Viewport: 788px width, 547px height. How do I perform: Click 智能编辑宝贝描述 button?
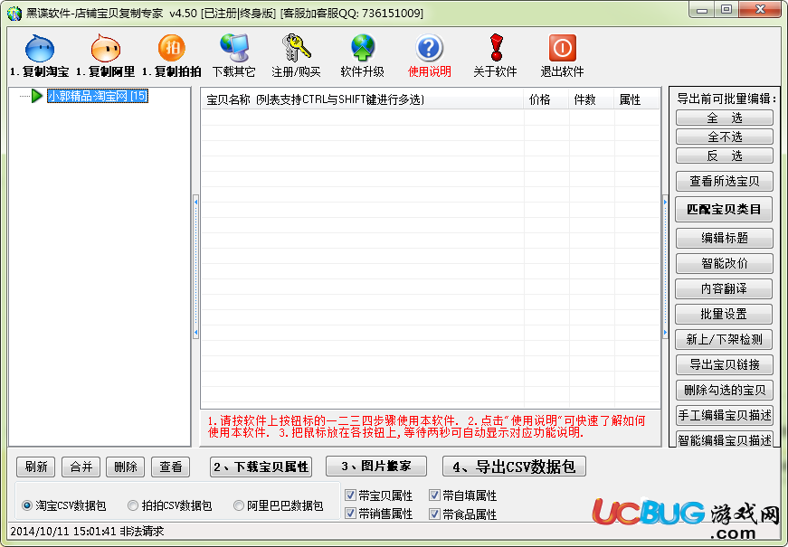[724, 439]
